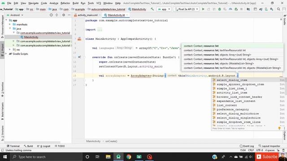Click the 4 spaces indent setting

[x=270, y=150]
